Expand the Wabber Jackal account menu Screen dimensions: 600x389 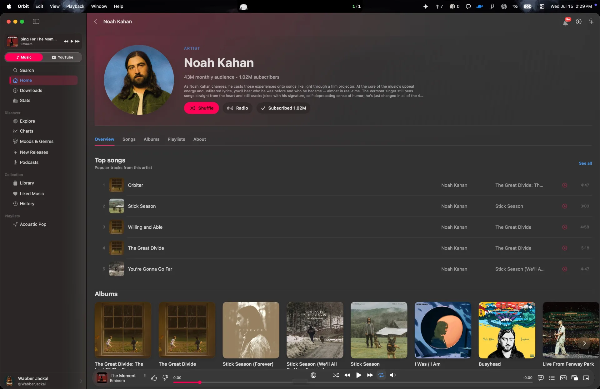click(x=81, y=381)
